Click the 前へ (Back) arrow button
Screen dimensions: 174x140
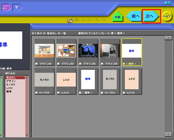[x=134, y=16]
